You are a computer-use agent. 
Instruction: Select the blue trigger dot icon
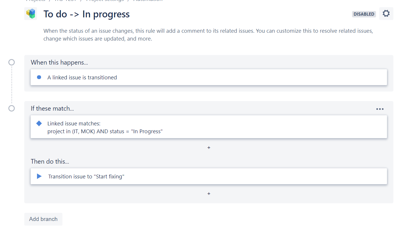click(39, 77)
